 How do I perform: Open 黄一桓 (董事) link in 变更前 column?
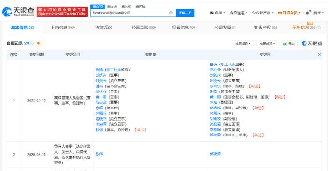tap(101, 97)
